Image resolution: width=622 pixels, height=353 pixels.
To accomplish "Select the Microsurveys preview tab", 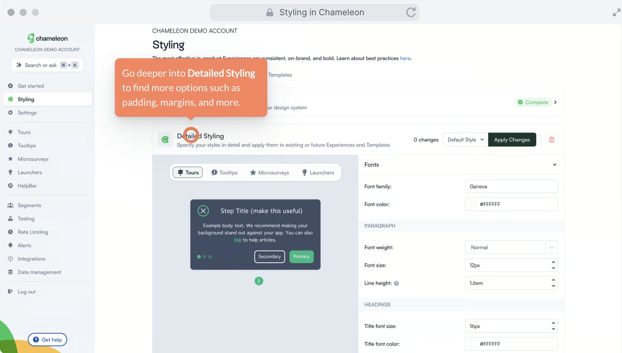I will 269,172.
